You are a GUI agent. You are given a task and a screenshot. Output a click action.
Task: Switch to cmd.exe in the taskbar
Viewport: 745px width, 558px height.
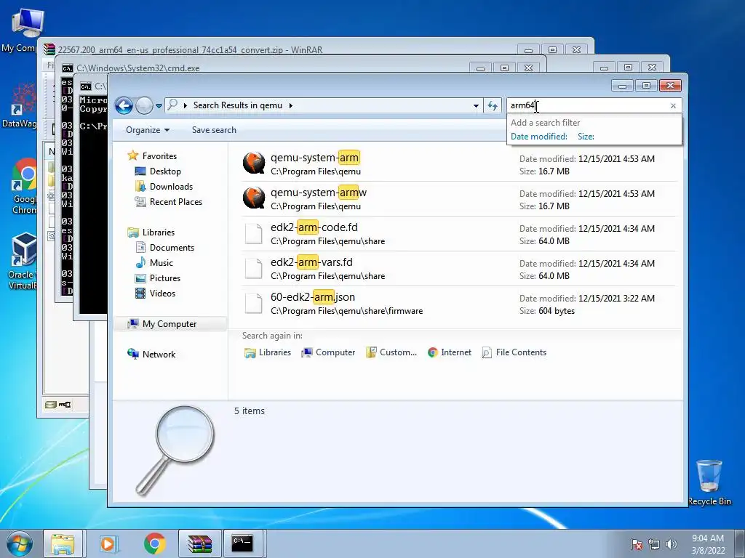pos(242,543)
